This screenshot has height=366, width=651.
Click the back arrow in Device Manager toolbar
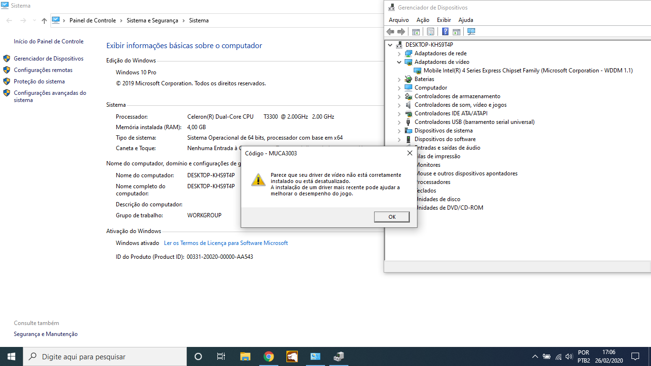pyautogui.click(x=390, y=32)
